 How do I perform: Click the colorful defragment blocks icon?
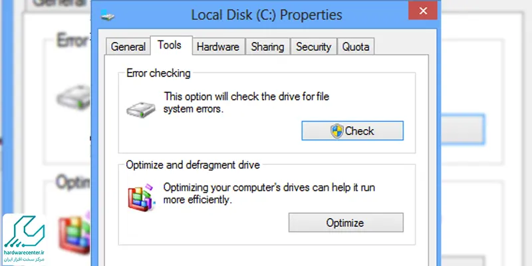142,198
